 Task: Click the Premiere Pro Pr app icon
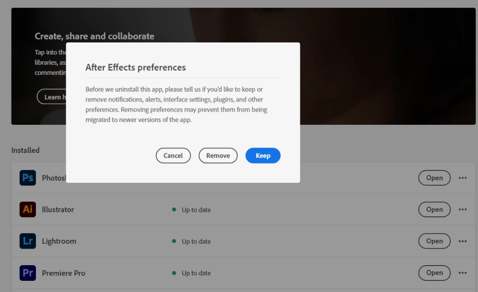pyautogui.click(x=28, y=273)
